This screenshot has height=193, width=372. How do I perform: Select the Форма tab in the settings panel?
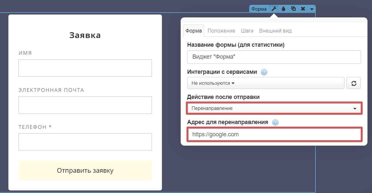pyautogui.click(x=194, y=31)
